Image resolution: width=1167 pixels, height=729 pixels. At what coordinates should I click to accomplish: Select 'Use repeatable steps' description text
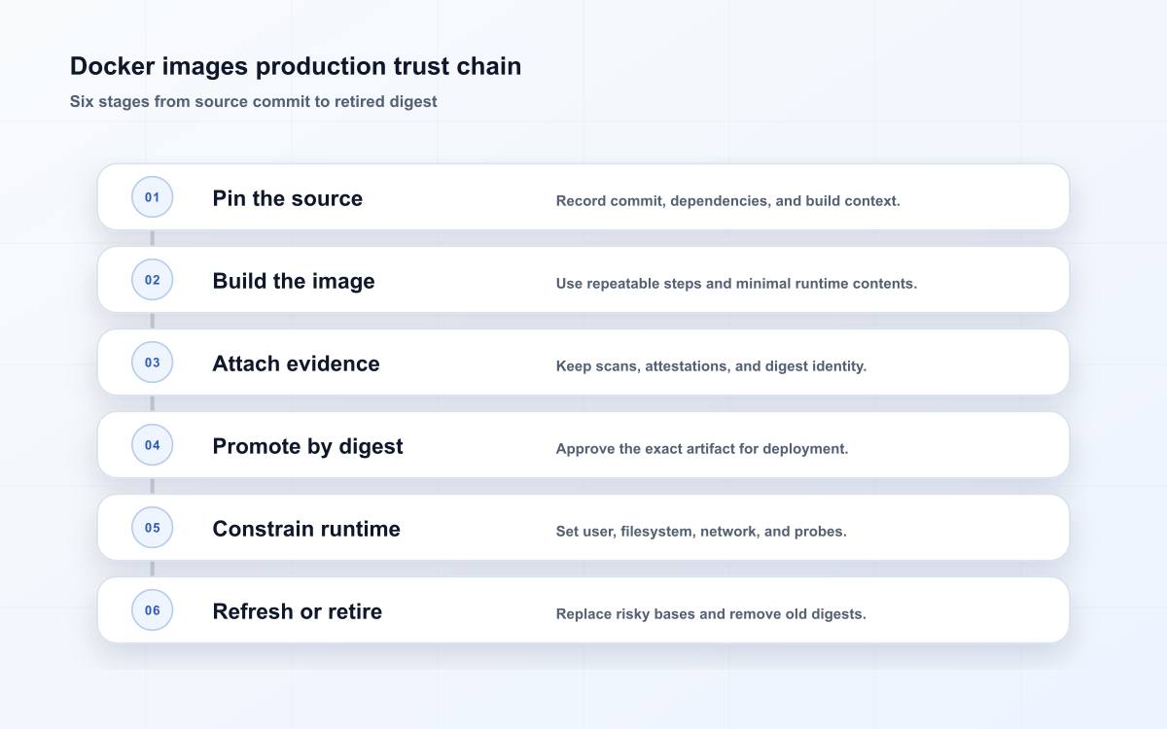click(x=736, y=284)
